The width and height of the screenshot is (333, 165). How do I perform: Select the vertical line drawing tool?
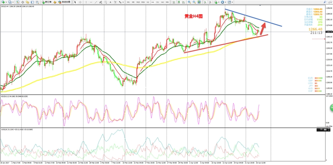point(86,2)
